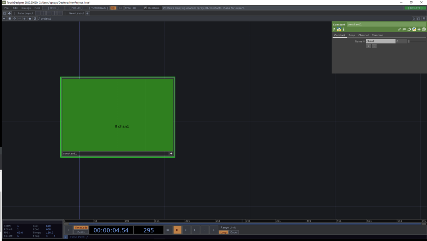Expand the network path dropdown arrow
Viewport: 427px width, 241px height.
click(4, 19)
